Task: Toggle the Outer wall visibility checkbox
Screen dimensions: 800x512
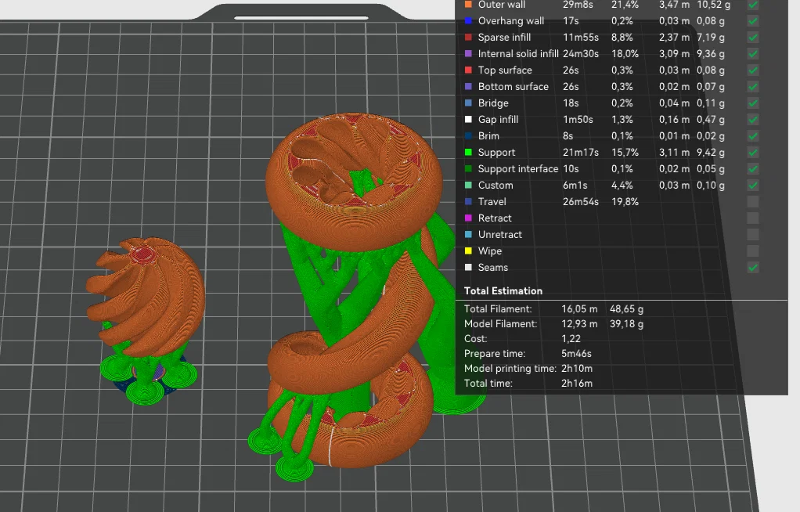Action: [752, 5]
